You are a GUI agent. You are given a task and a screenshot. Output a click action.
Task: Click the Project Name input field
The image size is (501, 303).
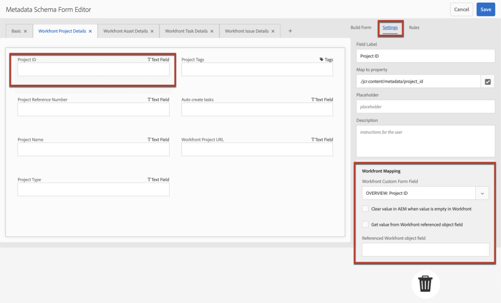(93, 149)
